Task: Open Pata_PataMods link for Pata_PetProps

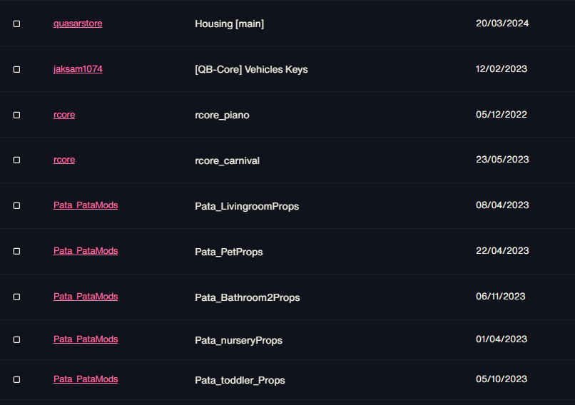Action: click(x=86, y=251)
